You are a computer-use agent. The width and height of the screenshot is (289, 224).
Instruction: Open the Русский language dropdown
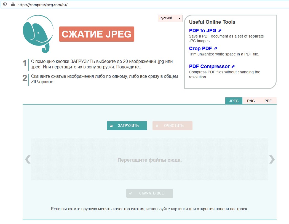pyautogui.click(x=170, y=18)
